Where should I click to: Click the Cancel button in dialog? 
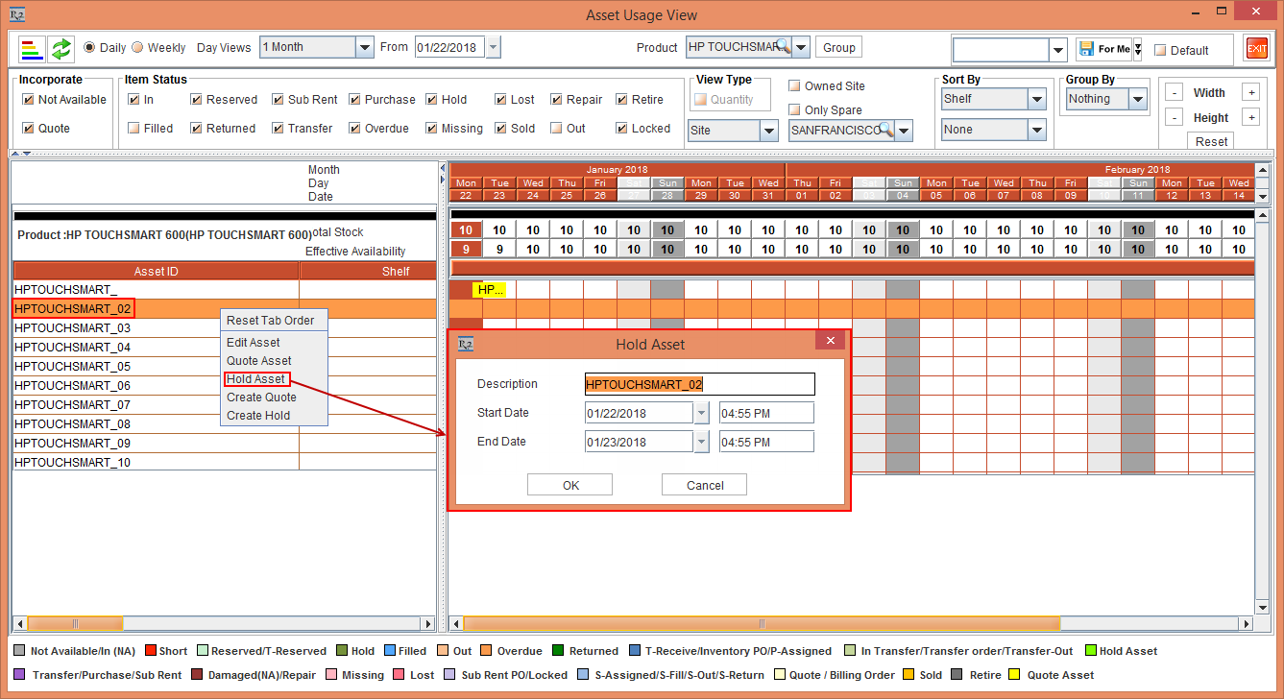point(704,485)
